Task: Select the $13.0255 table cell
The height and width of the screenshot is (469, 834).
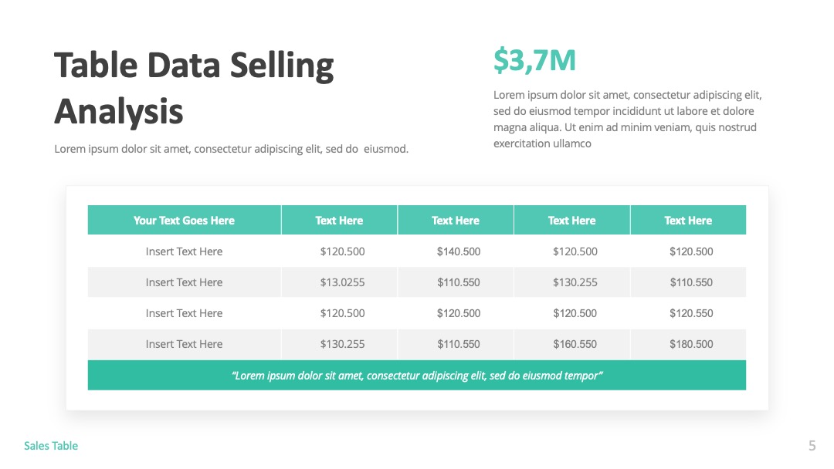Action: [x=343, y=282]
